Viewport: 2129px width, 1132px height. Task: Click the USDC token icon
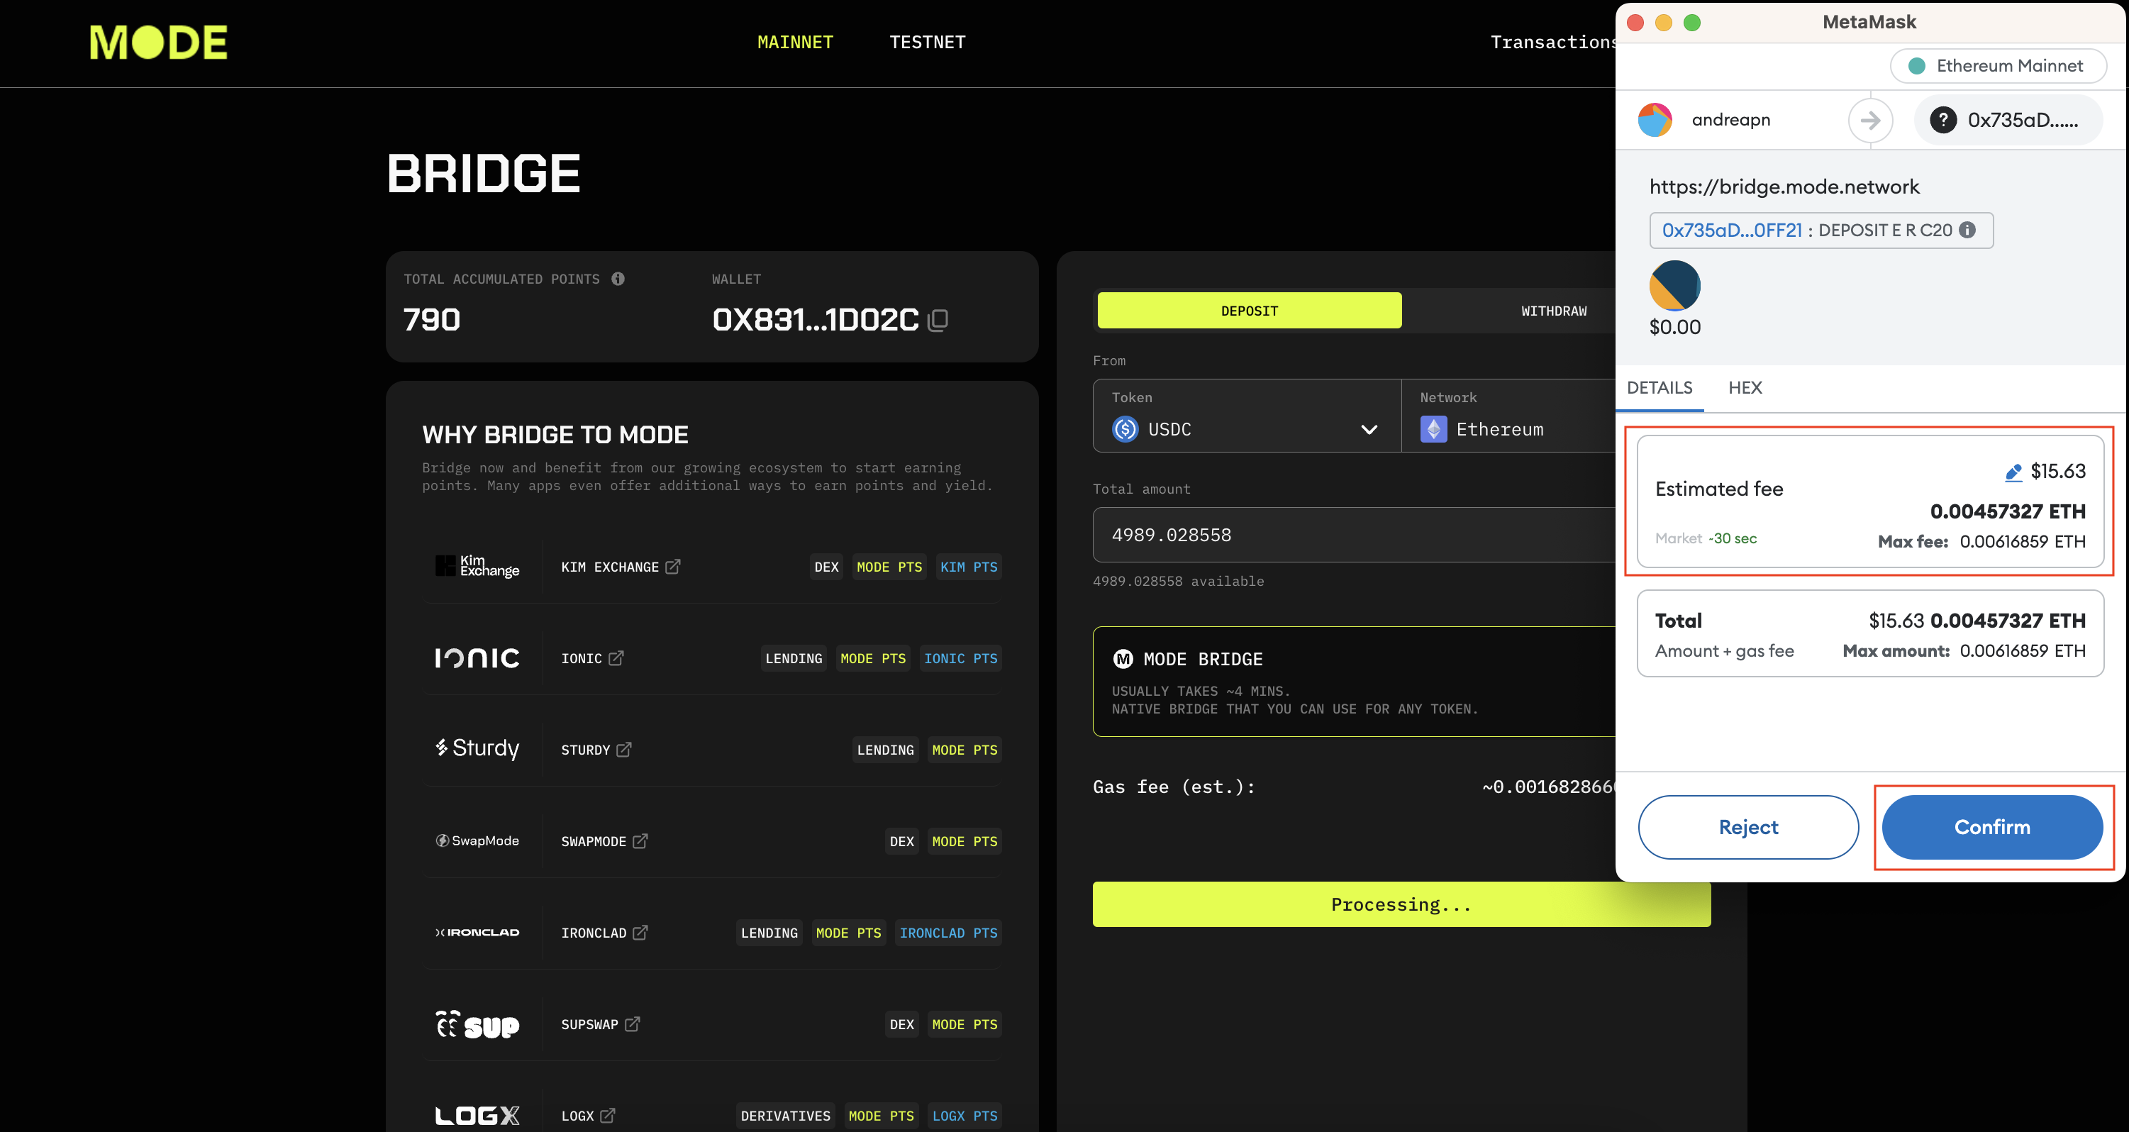click(x=1125, y=429)
